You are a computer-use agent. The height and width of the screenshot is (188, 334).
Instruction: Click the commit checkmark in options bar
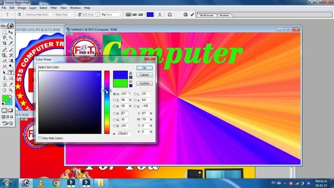coord(192,15)
